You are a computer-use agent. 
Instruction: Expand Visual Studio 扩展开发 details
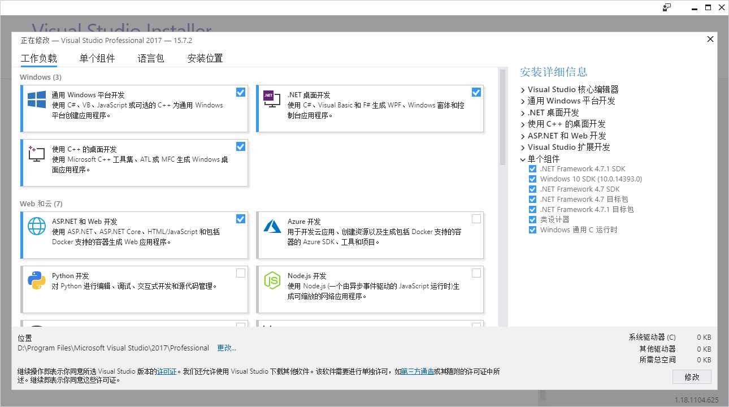click(523, 148)
